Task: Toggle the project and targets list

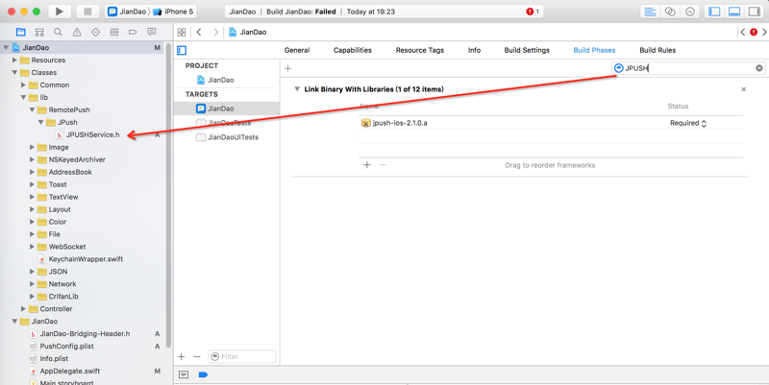Action: coord(182,50)
